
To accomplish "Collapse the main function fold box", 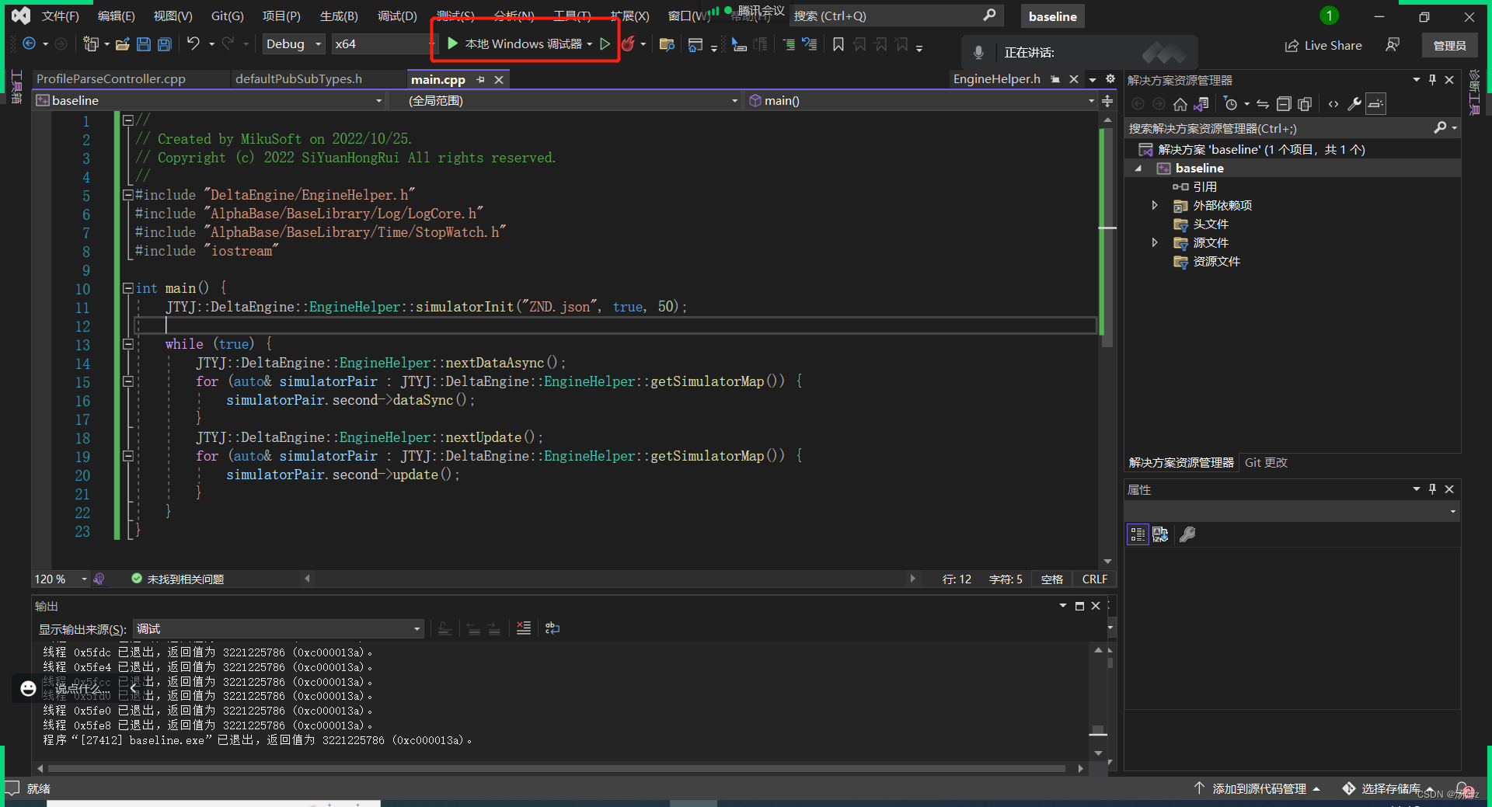I will pos(127,288).
